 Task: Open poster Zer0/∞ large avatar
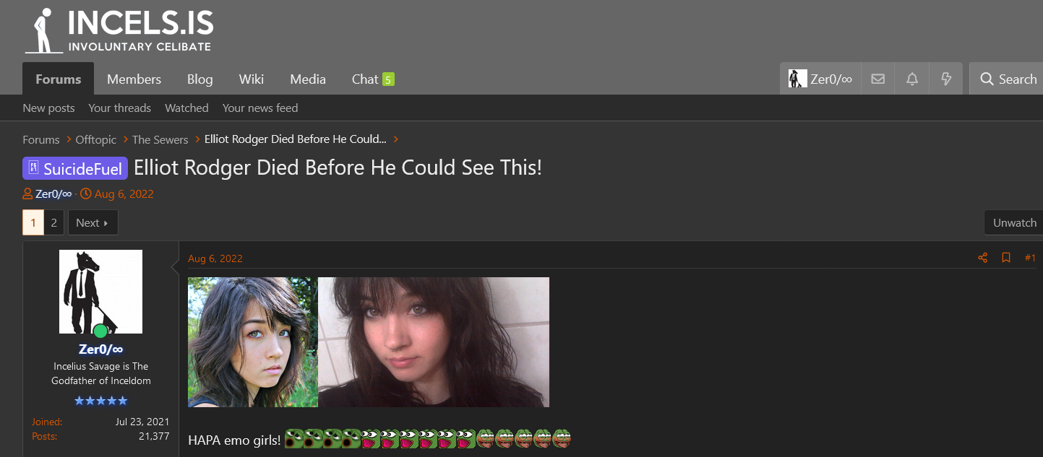click(x=100, y=292)
